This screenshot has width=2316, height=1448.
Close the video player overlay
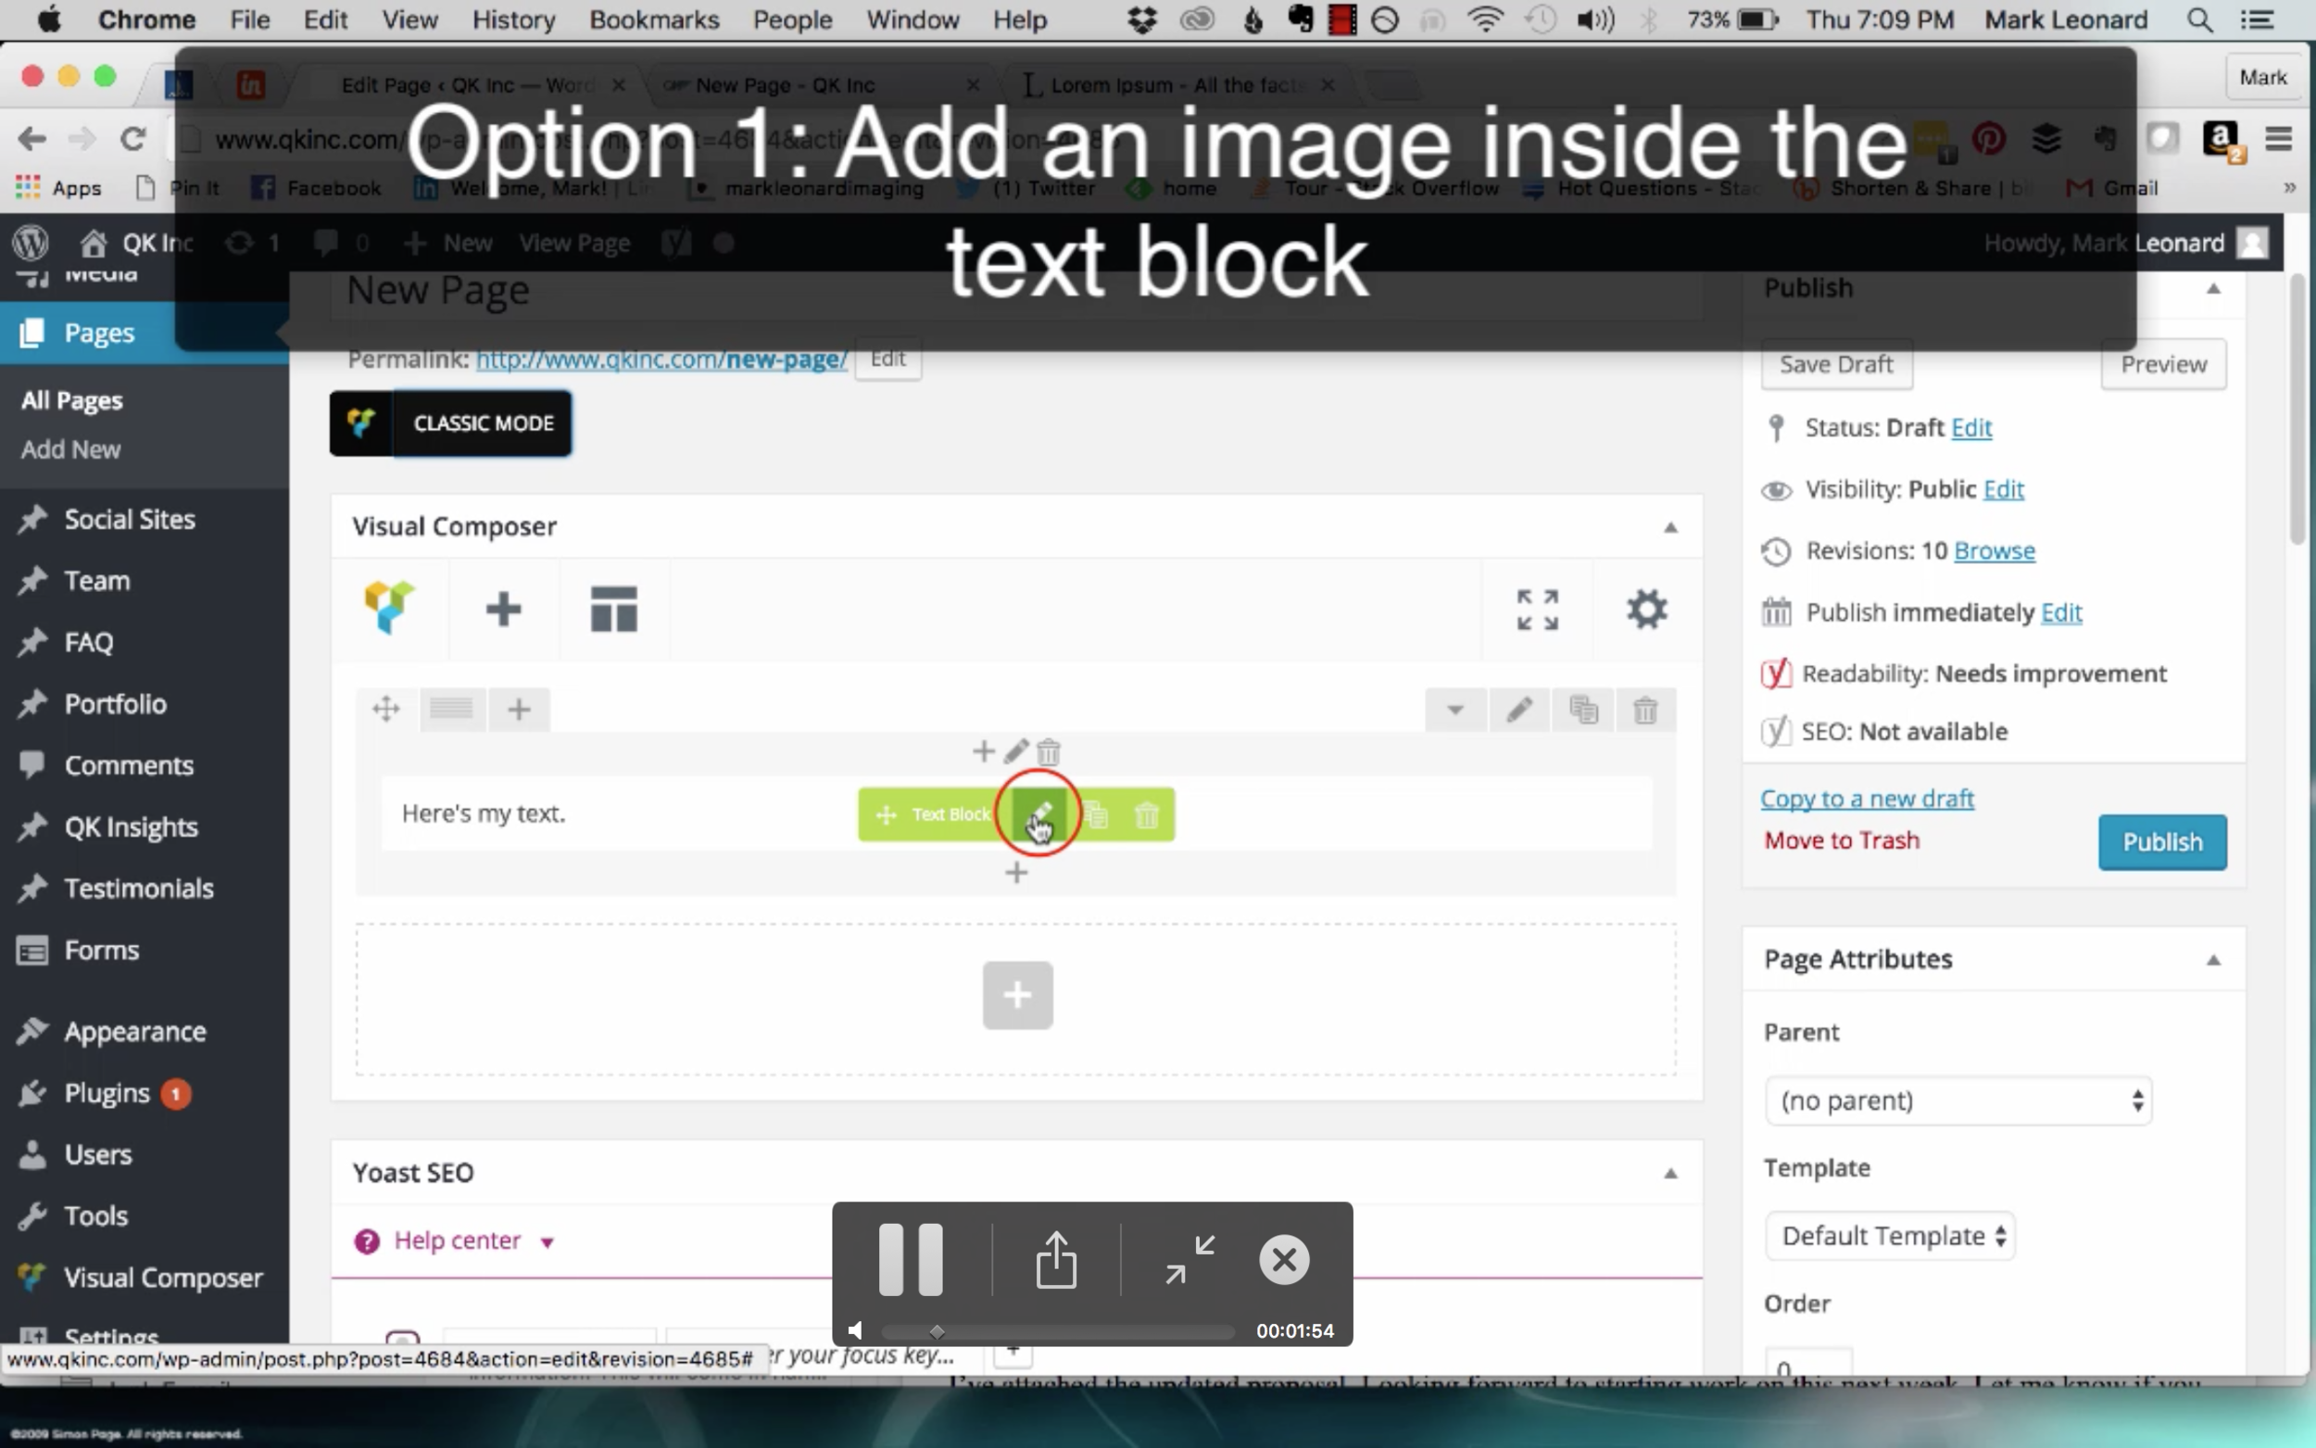[1284, 1259]
